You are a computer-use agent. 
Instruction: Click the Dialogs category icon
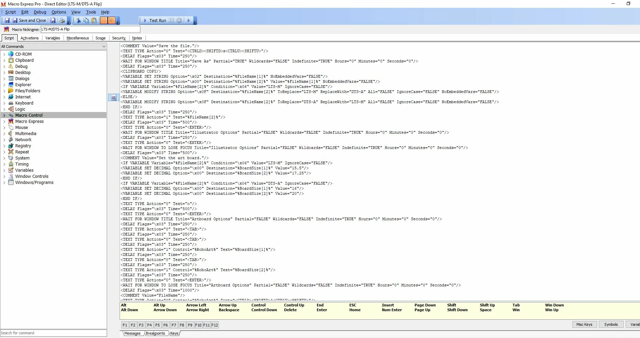pyautogui.click(x=11, y=78)
